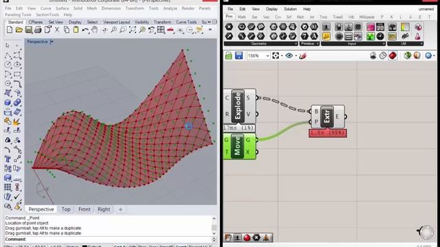Select the Polyline tool in Rhino sidebar

[x=8, y=55]
